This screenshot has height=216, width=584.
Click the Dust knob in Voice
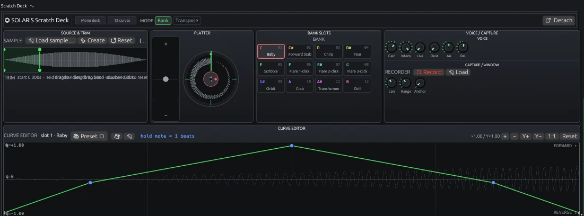[x=434, y=48]
